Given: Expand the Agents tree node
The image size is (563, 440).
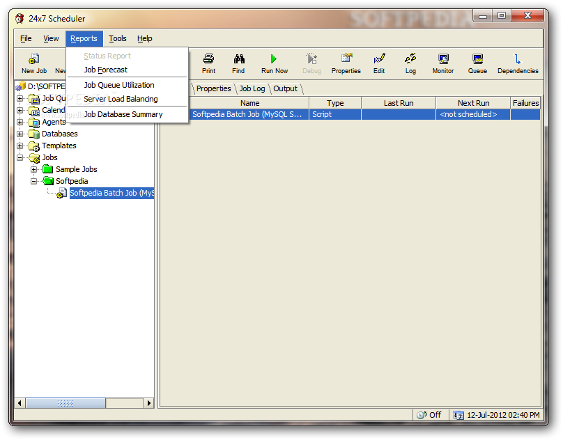Looking at the screenshot, I should point(20,122).
